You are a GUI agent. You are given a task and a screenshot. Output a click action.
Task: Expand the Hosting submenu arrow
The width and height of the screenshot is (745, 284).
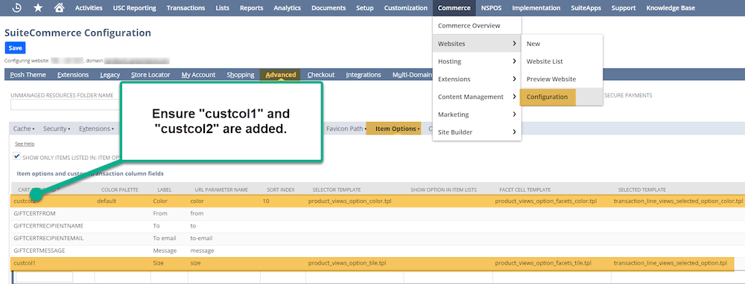point(514,61)
